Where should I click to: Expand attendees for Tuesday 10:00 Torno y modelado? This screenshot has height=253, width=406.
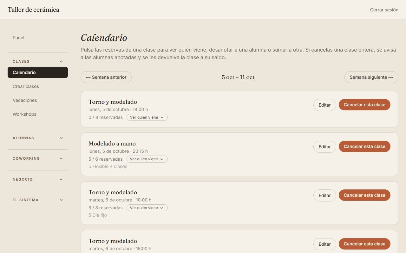coord(147,208)
